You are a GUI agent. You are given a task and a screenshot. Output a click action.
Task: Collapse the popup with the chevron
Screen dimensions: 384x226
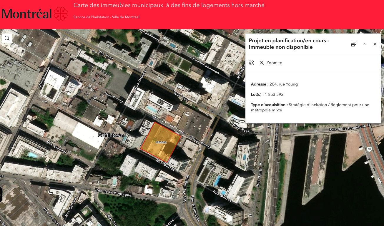pos(364,44)
